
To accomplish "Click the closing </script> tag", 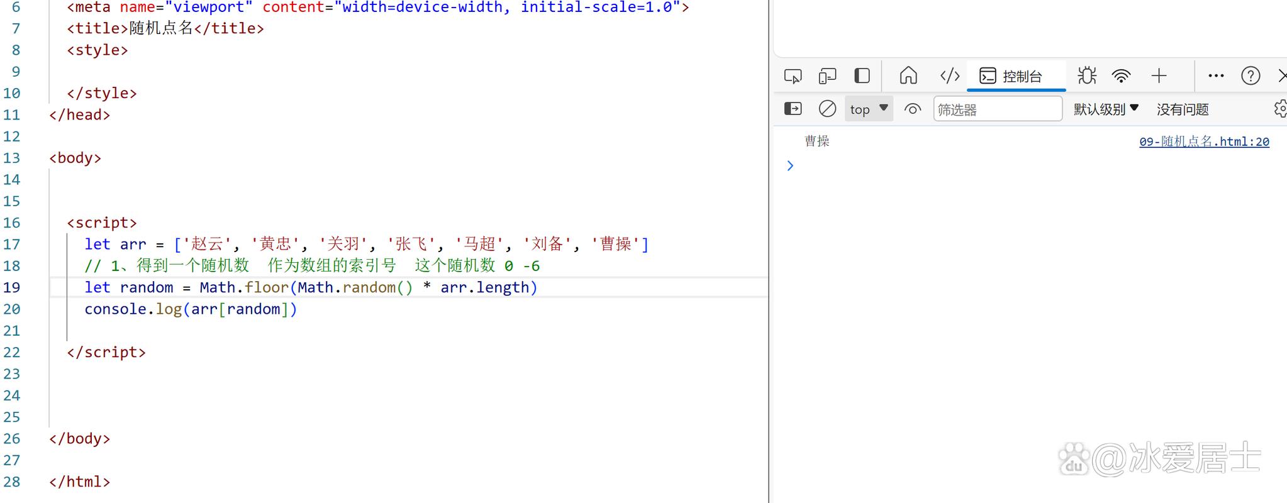I will tap(106, 352).
